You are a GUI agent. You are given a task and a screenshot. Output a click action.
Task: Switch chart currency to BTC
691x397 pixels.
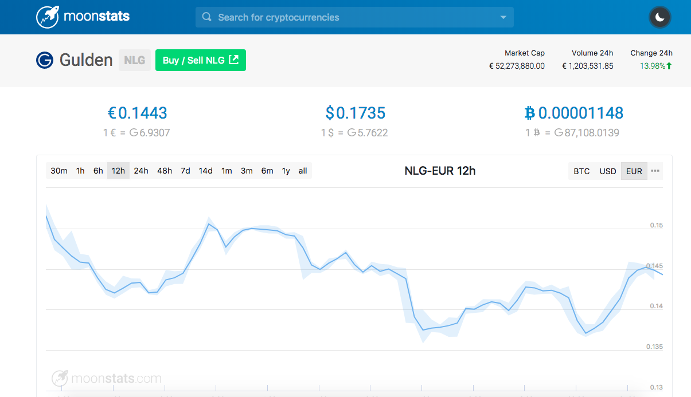[x=581, y=171]
